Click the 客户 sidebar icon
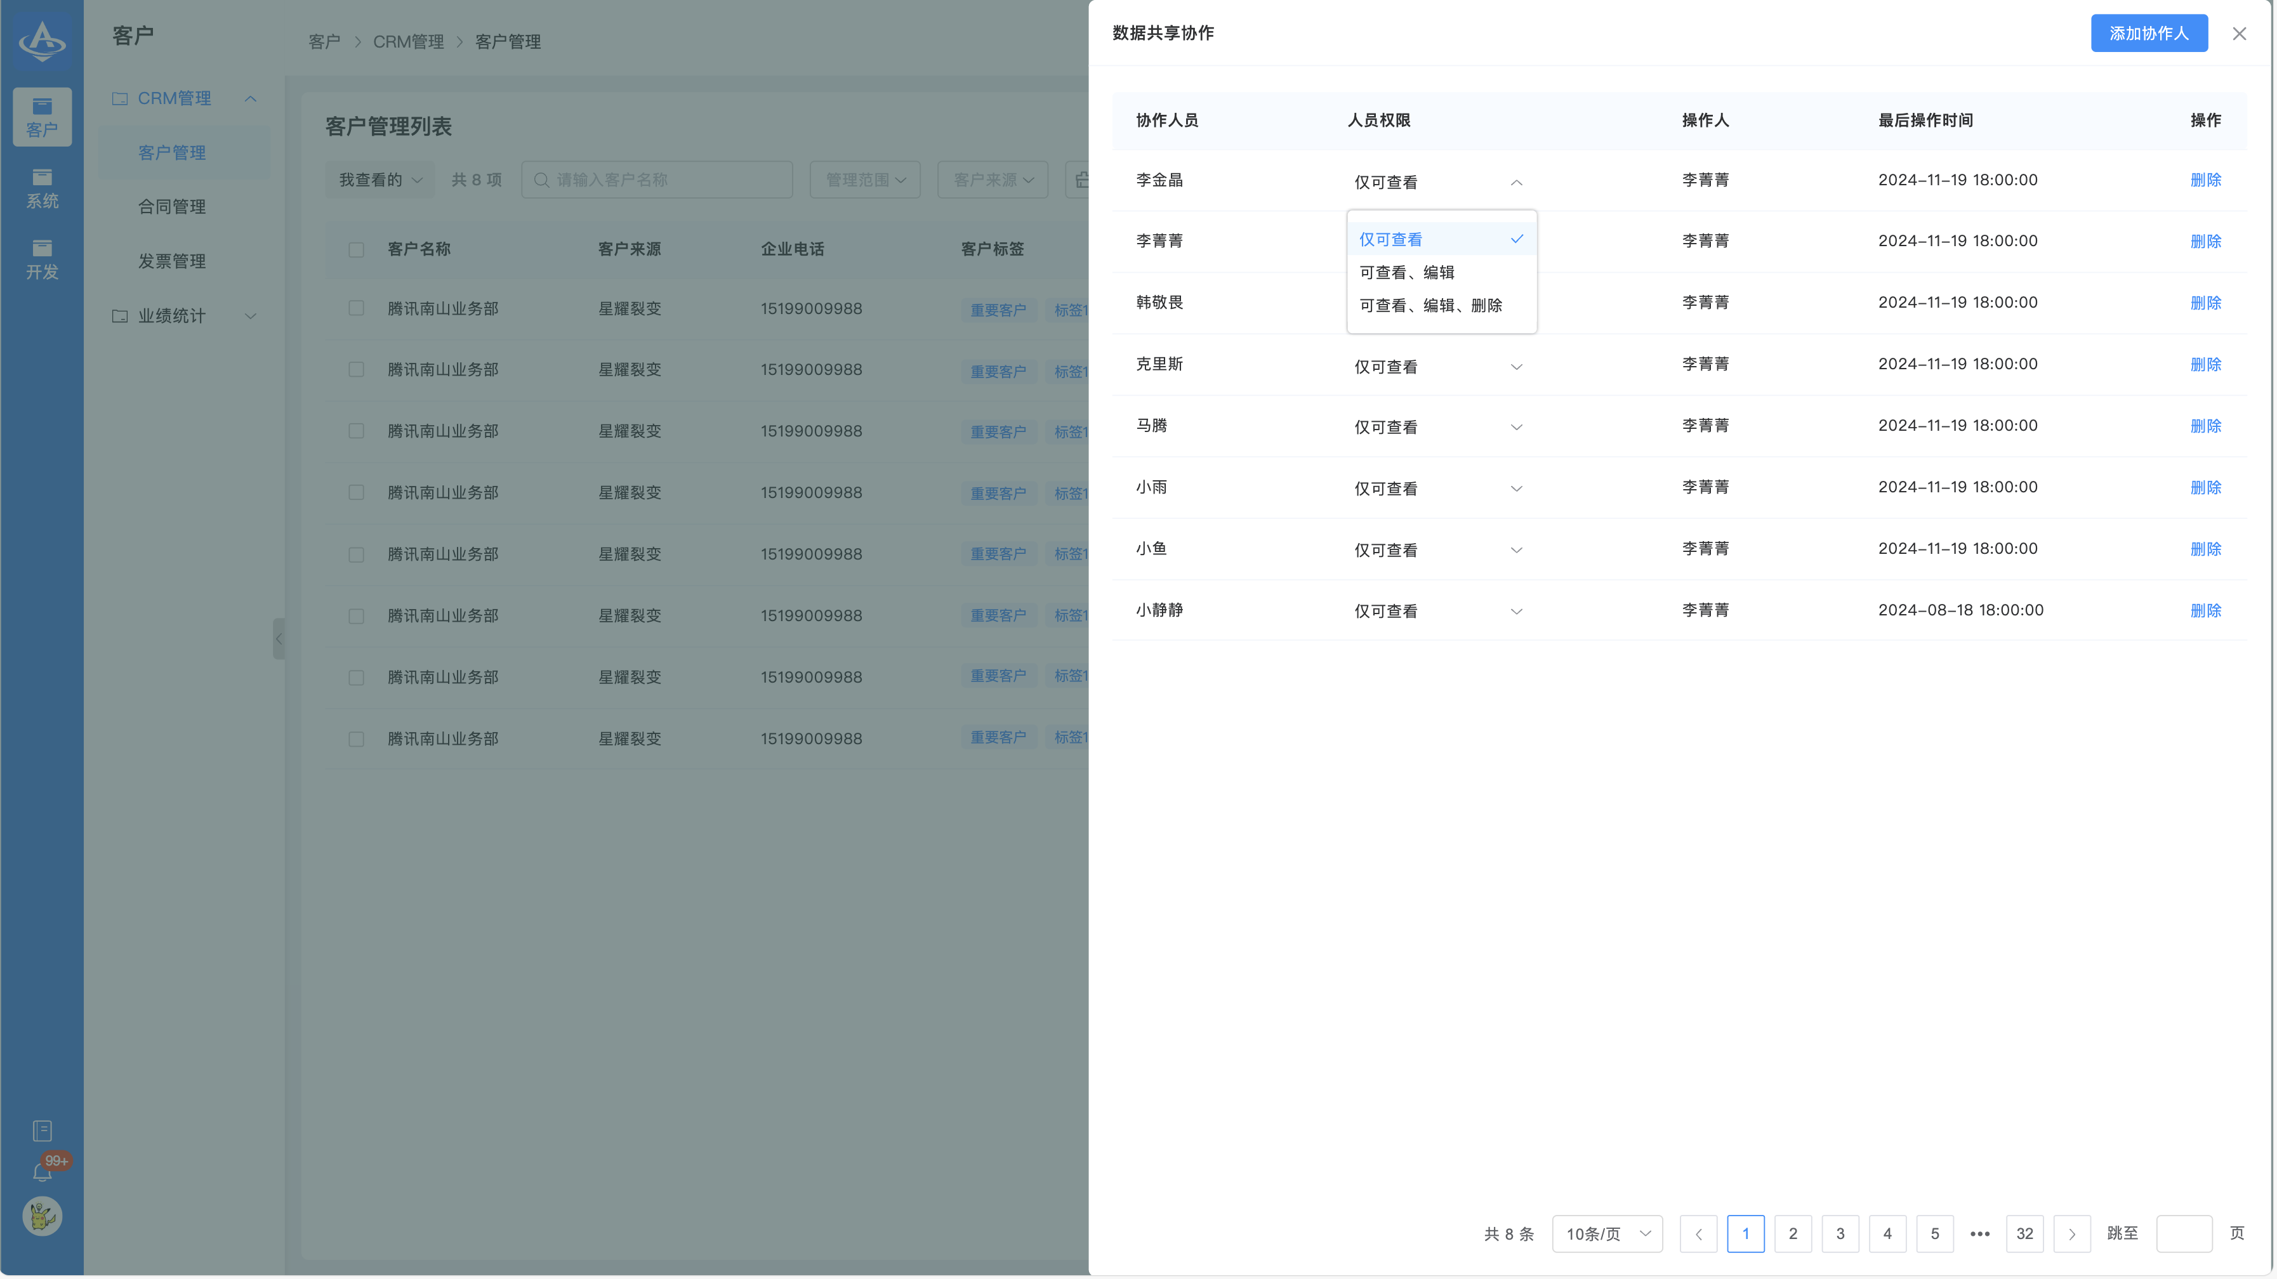 43,117
